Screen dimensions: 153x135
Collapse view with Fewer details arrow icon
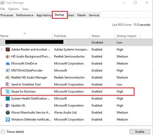point(3,132)
